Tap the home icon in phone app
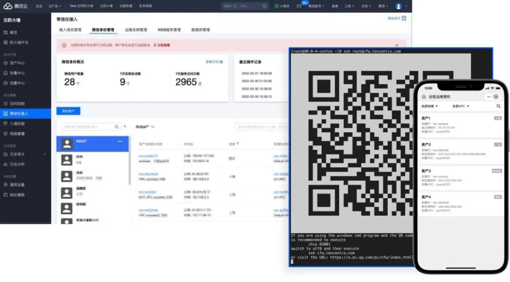The image size is (510, 282). [424, 97]
